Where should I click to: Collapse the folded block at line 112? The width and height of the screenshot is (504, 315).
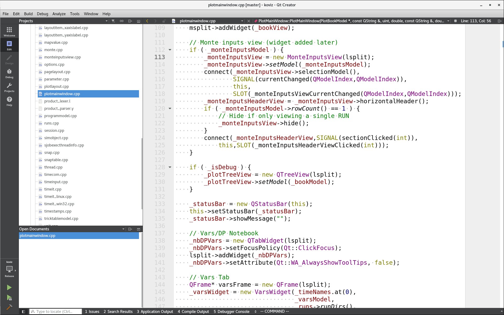[170, 50]
